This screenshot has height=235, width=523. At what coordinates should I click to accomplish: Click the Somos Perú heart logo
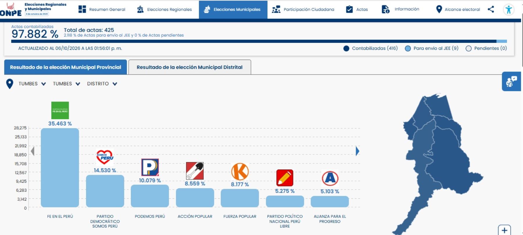pyautogui.click(x=105, y=157)
